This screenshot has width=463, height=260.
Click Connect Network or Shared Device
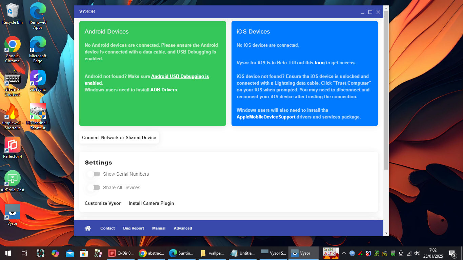[x=119, y=137]
